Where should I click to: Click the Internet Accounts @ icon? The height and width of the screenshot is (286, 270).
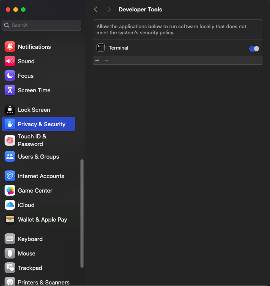point(10,176)
